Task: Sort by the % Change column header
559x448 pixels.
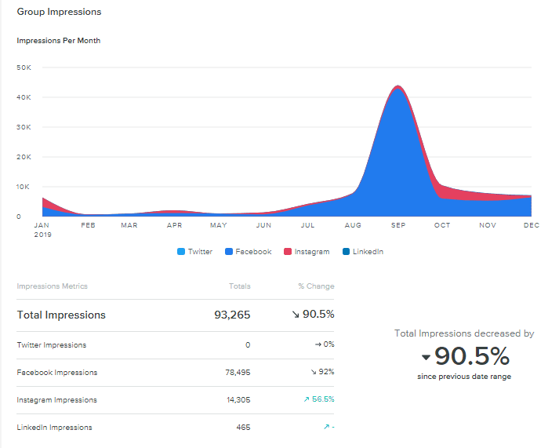Action: [315, 286]
